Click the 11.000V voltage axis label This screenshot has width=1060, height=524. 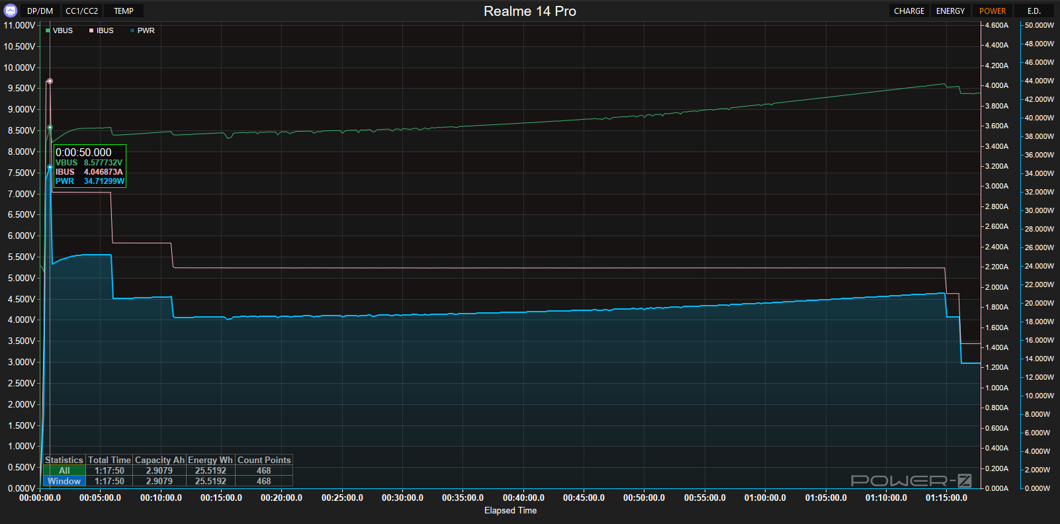coord(19,25)
